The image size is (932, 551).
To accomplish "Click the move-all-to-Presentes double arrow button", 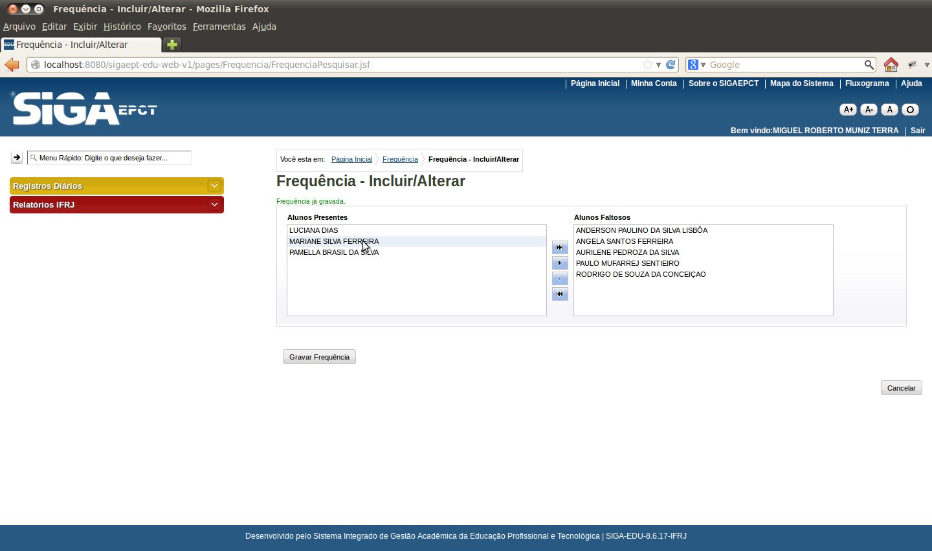I will click(560, 294).
